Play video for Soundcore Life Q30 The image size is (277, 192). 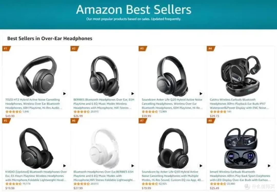(x=201, y=166)
